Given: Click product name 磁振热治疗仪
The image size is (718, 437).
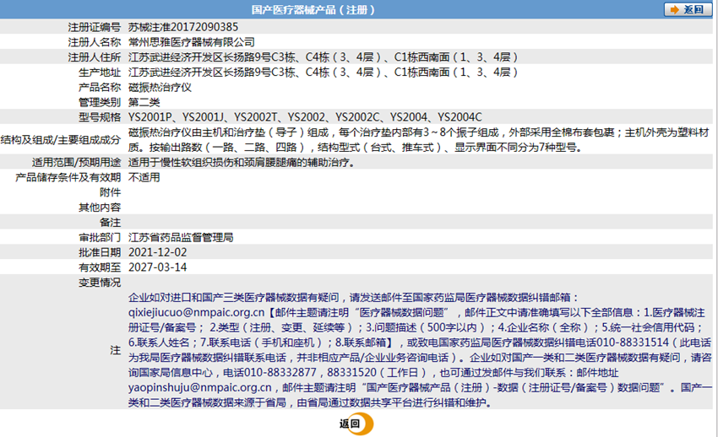Looking at the screenshot, I should pos(160,87).
